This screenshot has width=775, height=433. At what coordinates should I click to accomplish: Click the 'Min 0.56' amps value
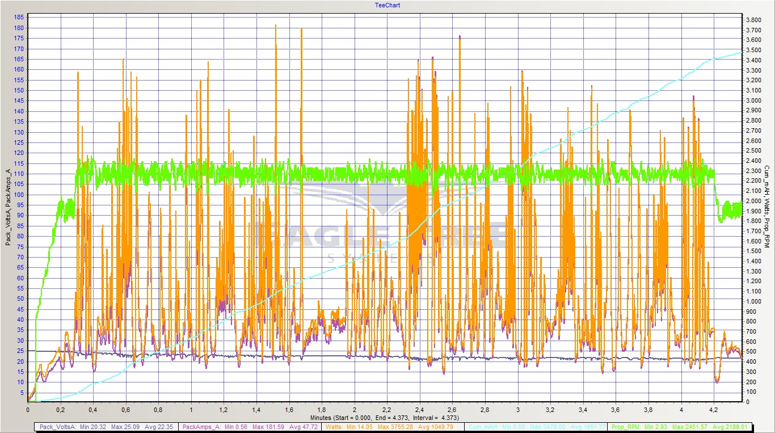pyautogui.click(x=236, y=427)
